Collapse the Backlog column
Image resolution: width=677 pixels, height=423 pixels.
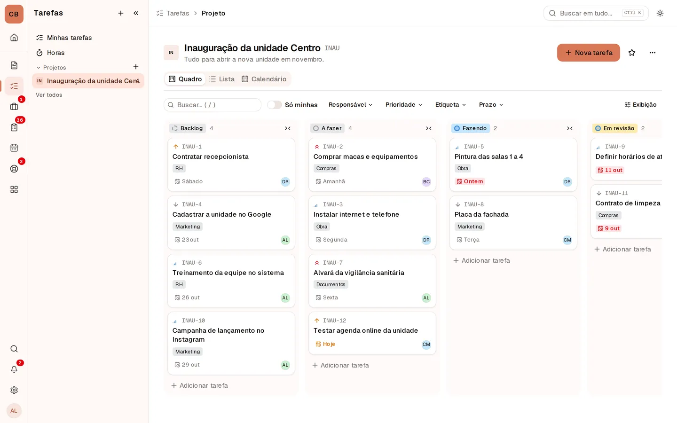pos(288,128)
